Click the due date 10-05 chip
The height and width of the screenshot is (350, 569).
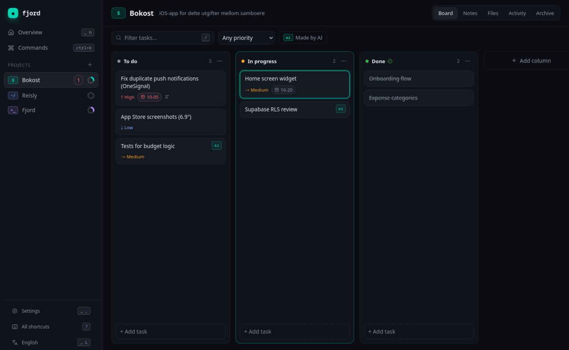[149, 97]
